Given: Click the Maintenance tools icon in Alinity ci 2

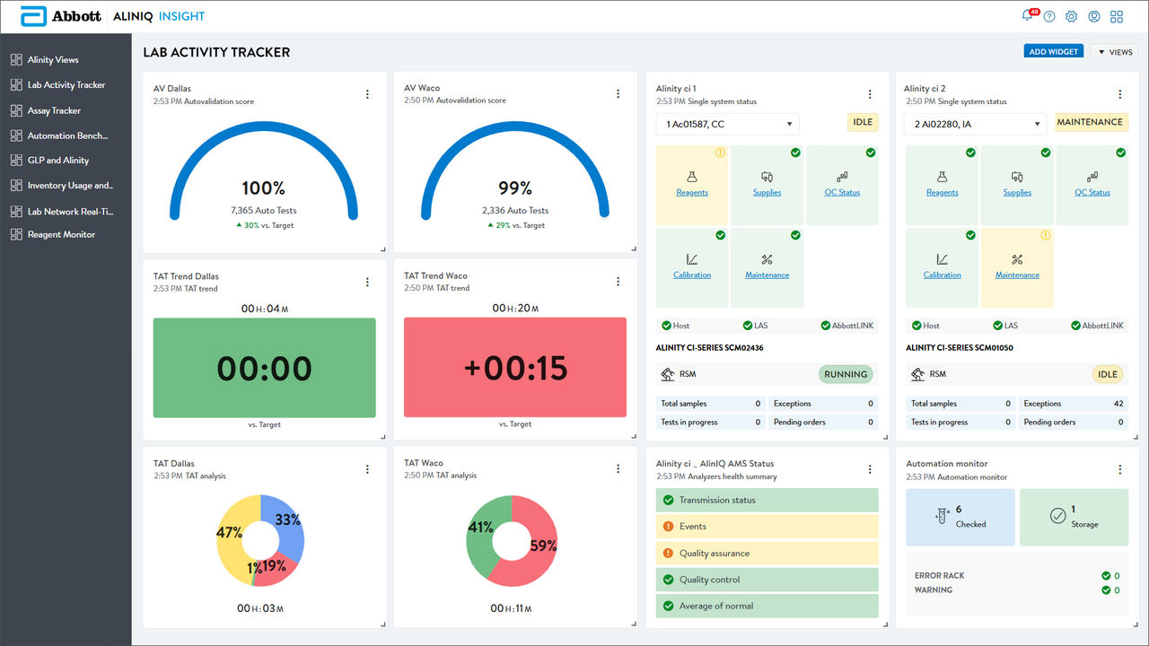Looking at the screenshot, I should (x=1017, y=260).
